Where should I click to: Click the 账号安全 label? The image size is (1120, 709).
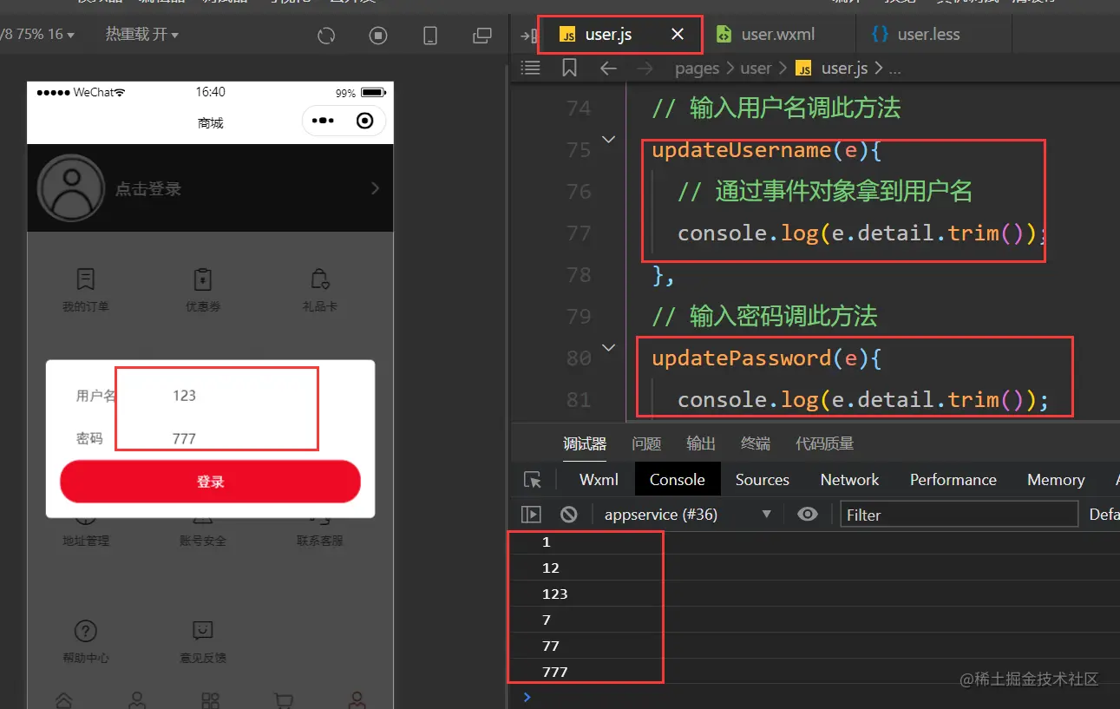[203, 541]
